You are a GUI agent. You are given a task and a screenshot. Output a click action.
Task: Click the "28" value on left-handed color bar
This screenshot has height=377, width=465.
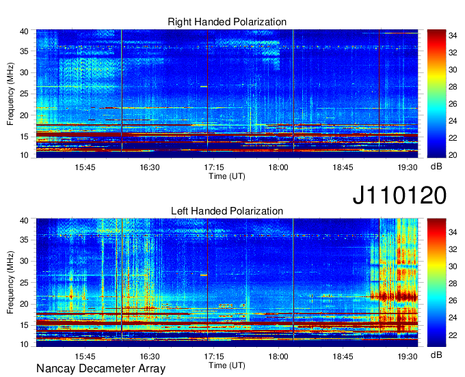pos(453,283)
